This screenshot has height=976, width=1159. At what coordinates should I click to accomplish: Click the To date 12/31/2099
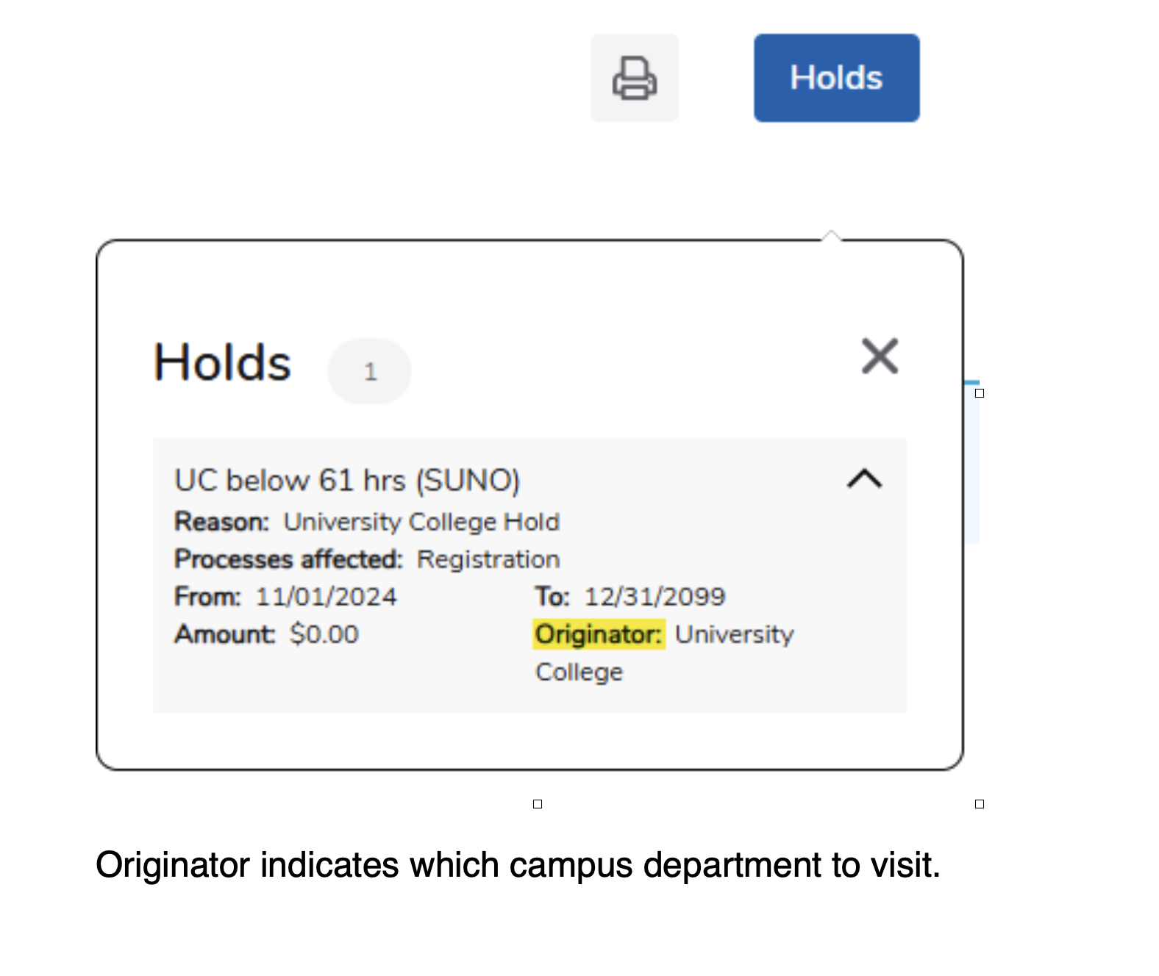pyautogui.click(x=655, y=597)
